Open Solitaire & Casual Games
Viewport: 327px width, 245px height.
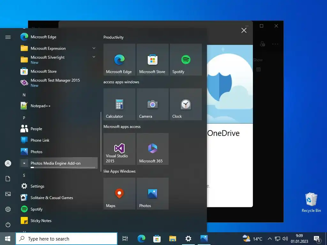[x=58, y=197]
